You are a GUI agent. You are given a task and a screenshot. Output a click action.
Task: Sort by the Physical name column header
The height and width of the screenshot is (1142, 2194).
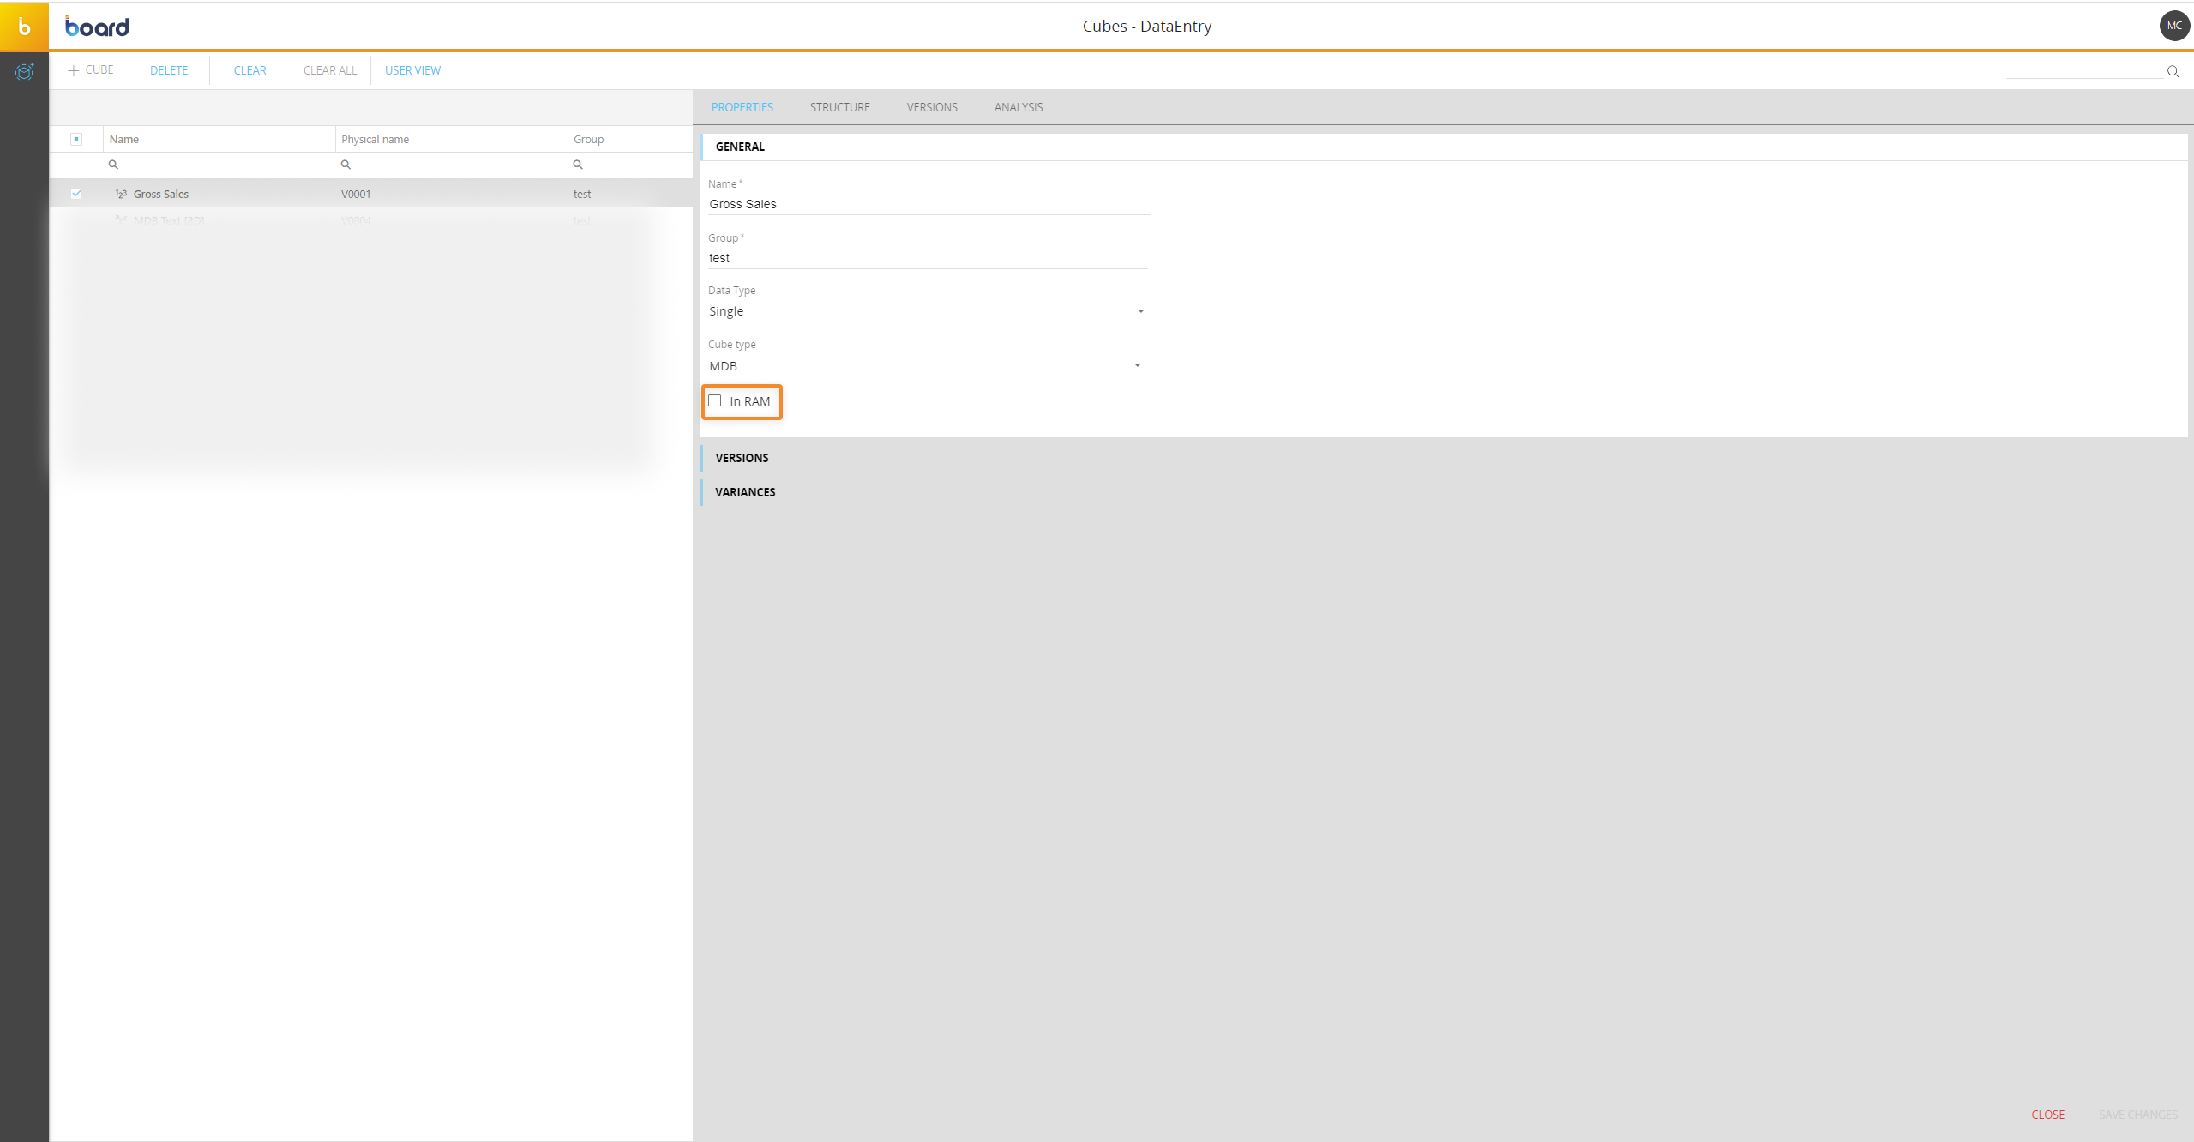point(452,139)
